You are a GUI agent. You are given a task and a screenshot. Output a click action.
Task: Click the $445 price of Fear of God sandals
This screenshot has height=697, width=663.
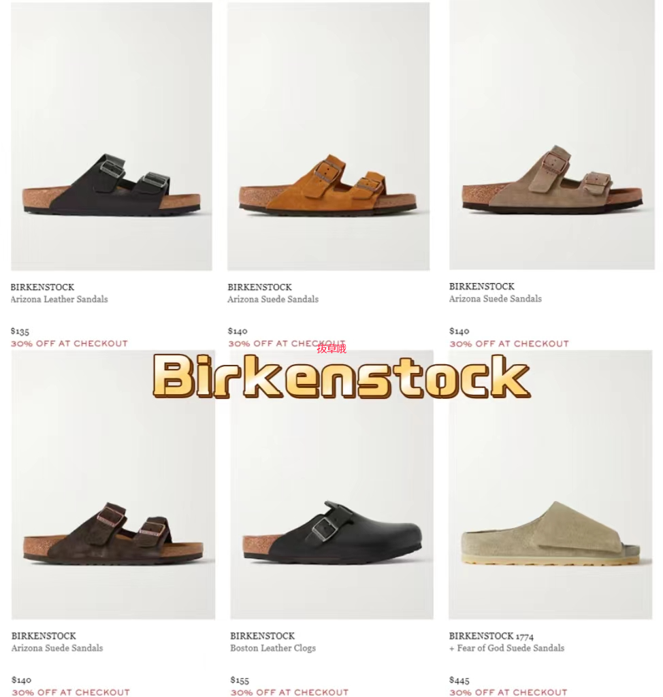point(459,680)
